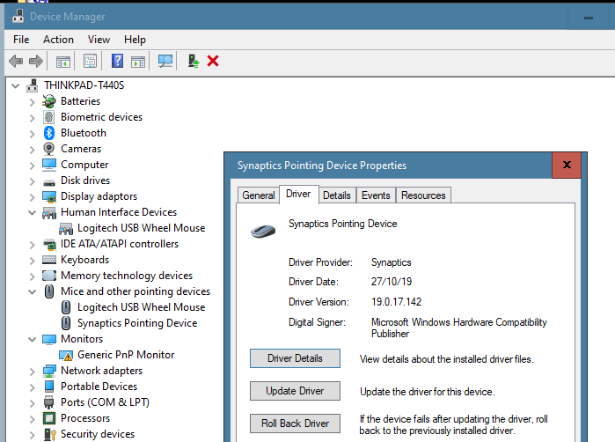
Task: Click the Driver Details button
Action: 295,358
